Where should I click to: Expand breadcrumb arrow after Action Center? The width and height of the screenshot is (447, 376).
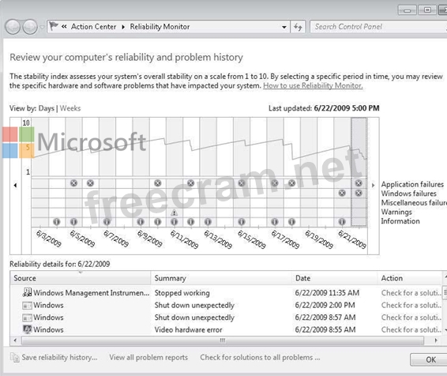click(123, 27)
